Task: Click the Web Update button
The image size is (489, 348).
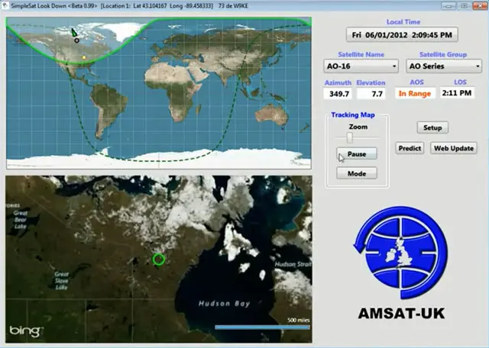Action: coord(453,148)
